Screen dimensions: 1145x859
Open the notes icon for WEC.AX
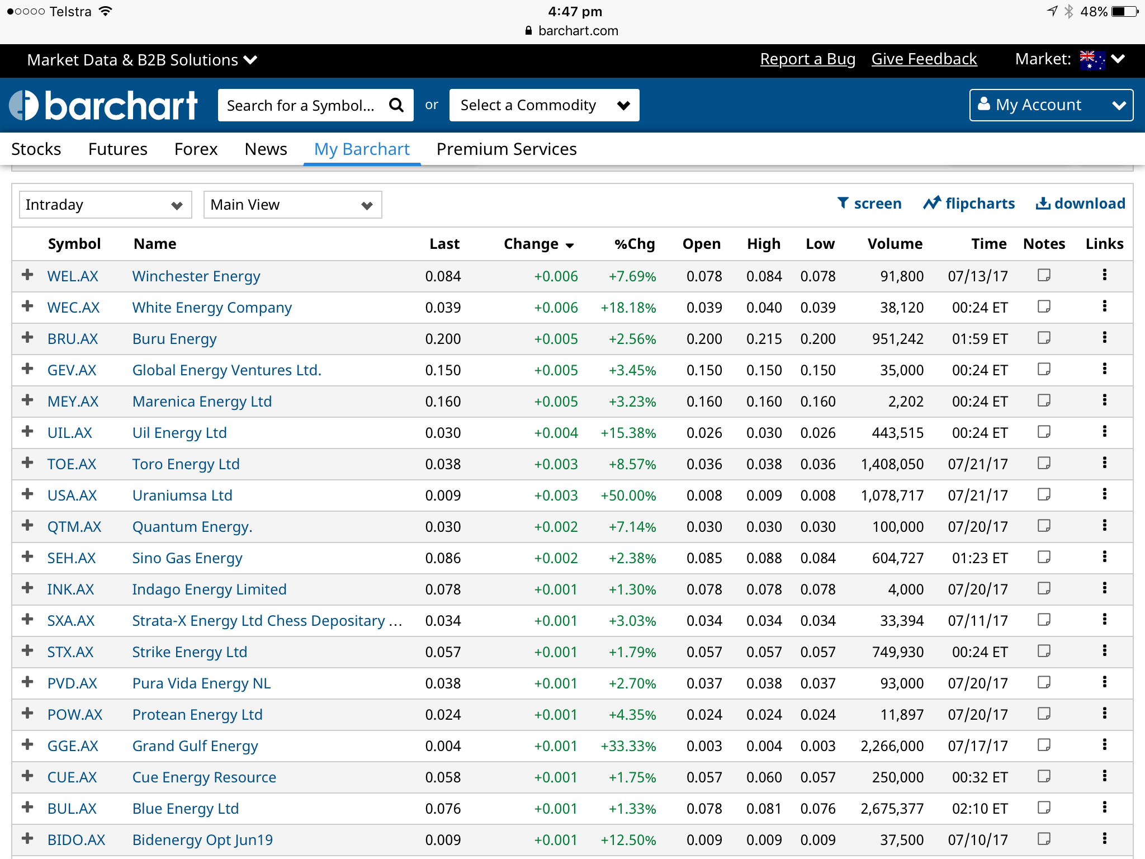click(x=1044, y=306)
